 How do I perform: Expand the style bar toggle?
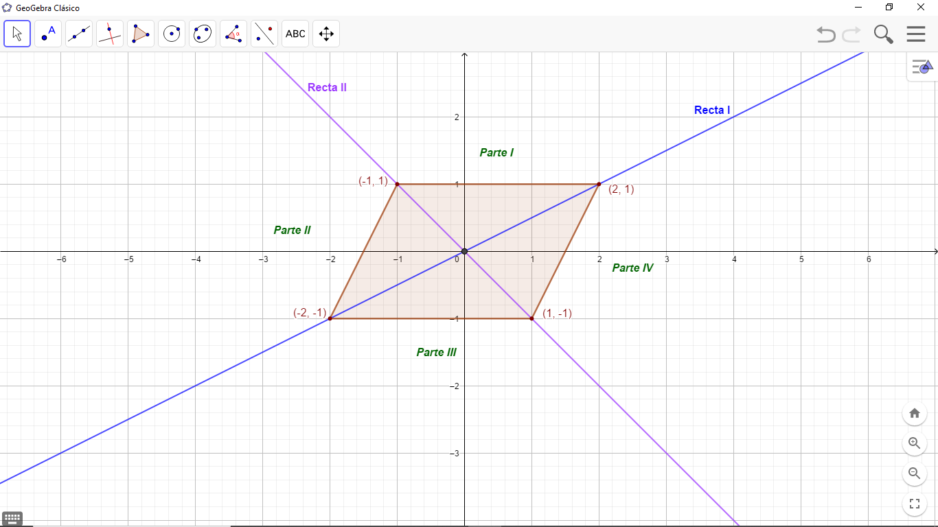tap(922, 67)
